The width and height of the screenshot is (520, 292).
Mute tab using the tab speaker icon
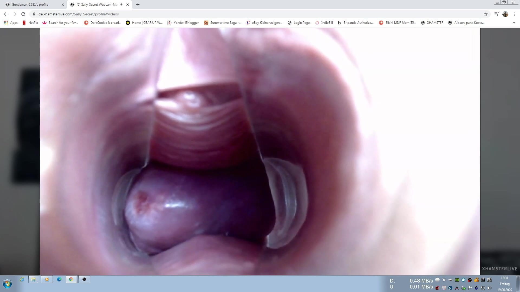[x=122, y=5]
